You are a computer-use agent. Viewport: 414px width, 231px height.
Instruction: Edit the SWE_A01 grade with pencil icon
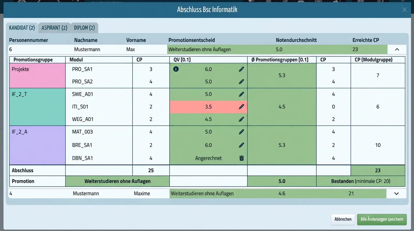point(241,94)
